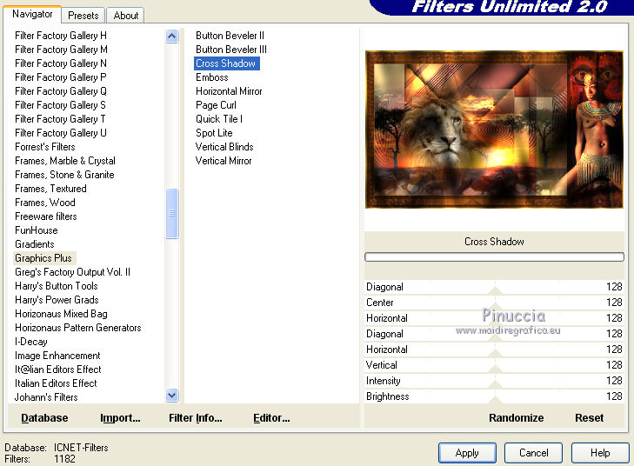Click the Cancel button
The height and width of the screenshot is (466, 634).
click(x=533, y=453)
